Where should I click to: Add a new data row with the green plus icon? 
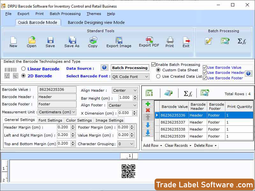148,103
